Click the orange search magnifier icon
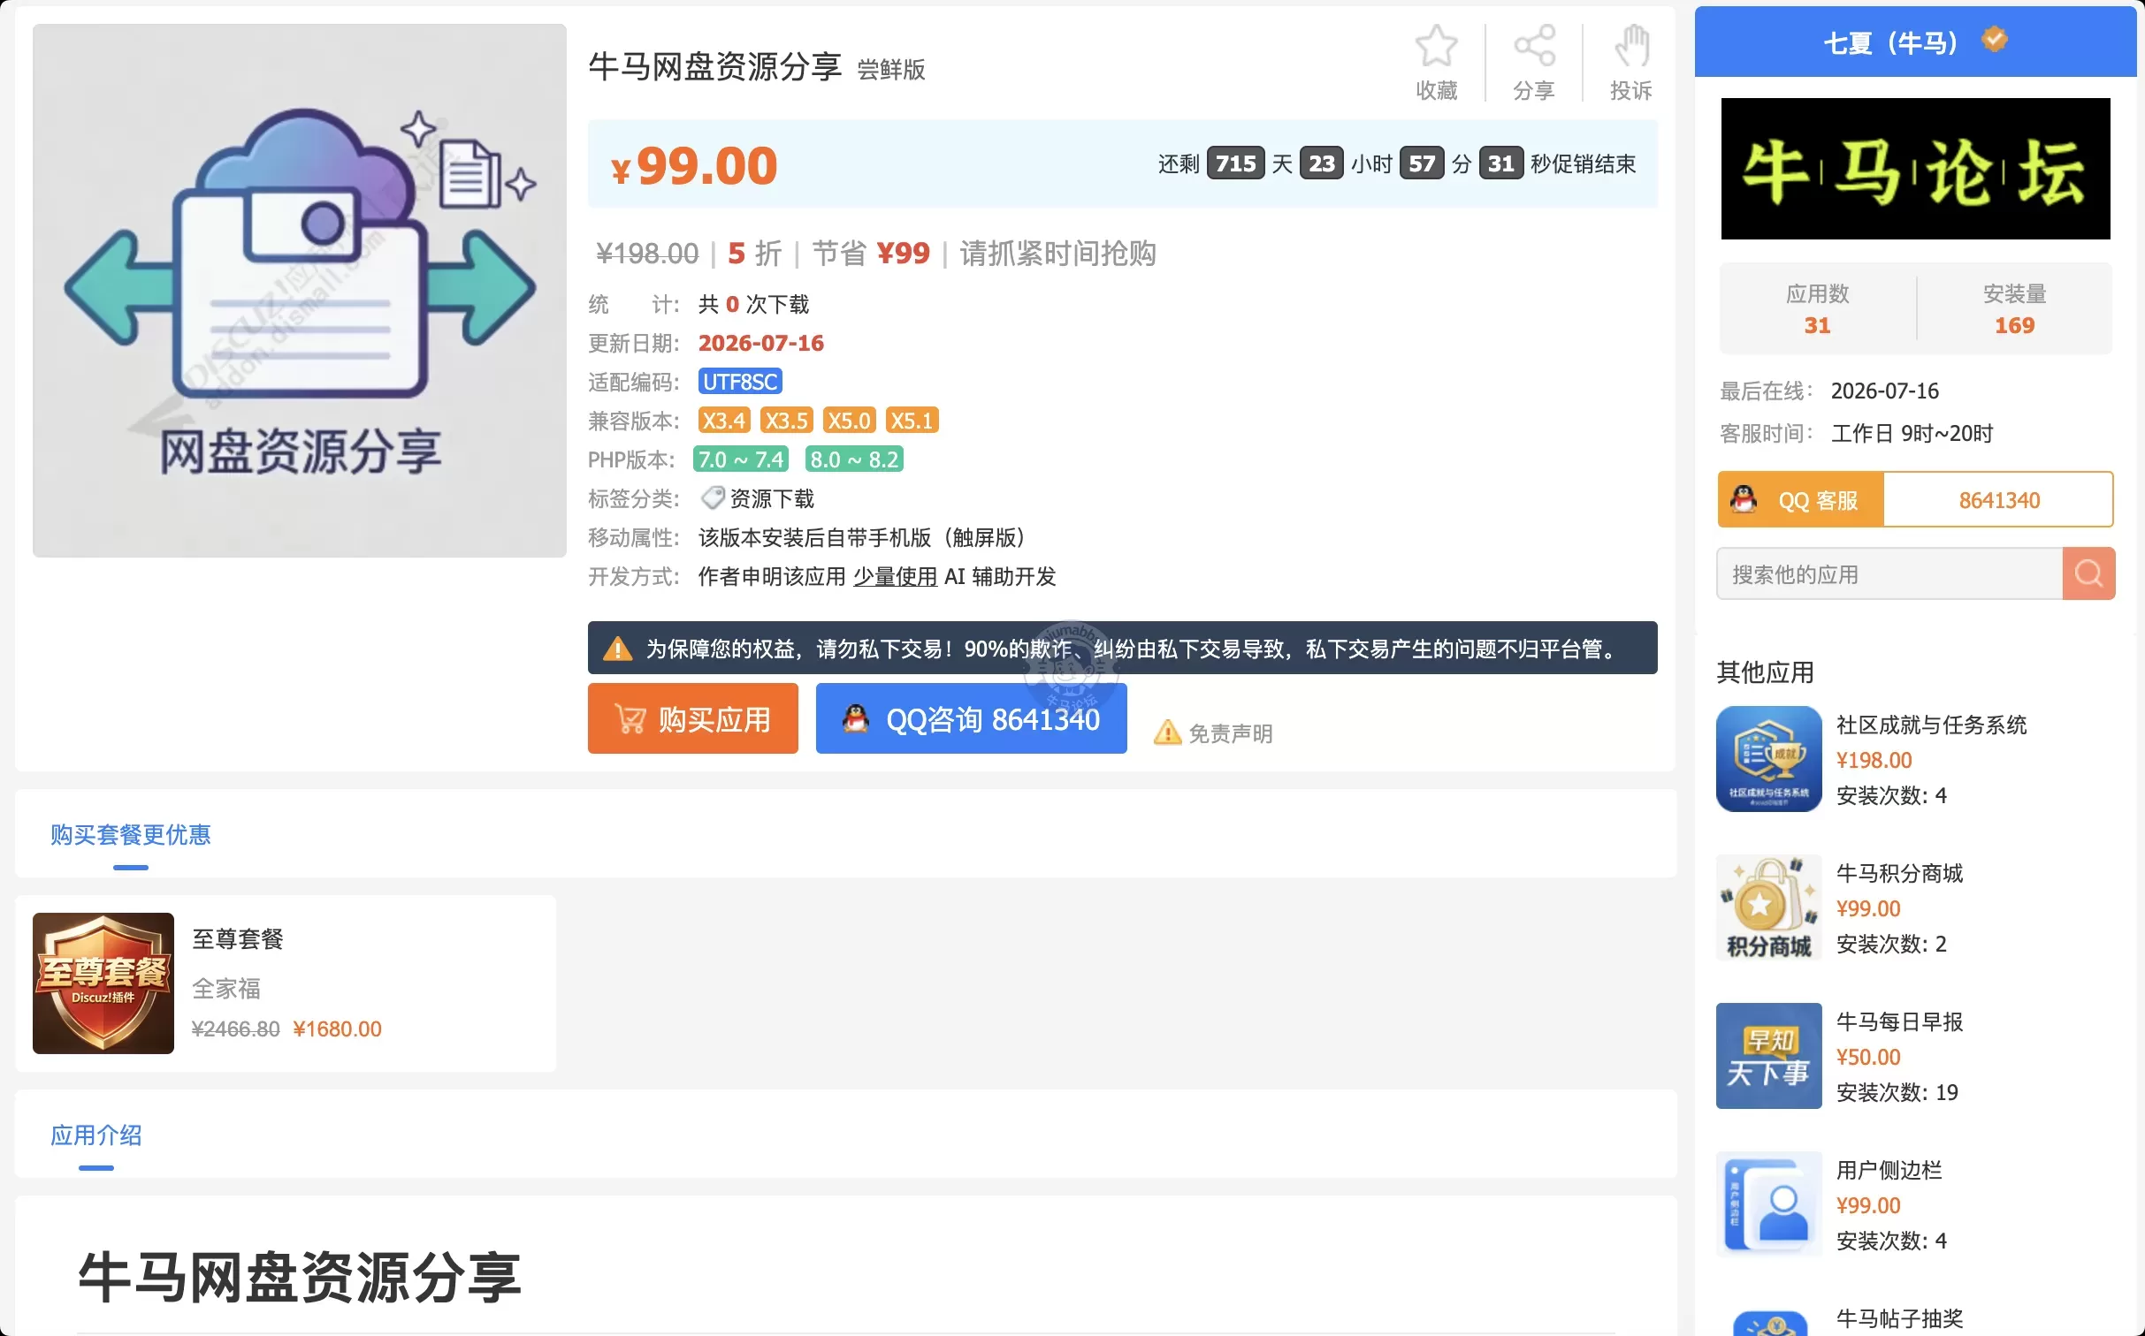Screen dimensions: 2145x1336 [x=2088, y=573]
